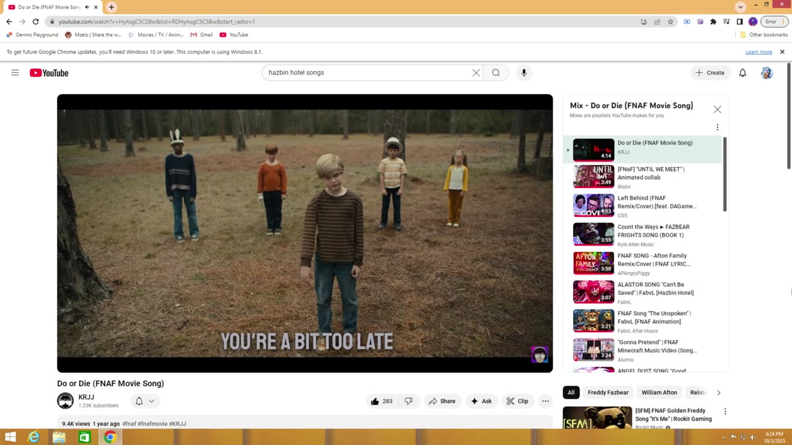Share the video with Share button
Image resolution: width=792 pixels, height=445 pixels.
[x=442, y=401]
